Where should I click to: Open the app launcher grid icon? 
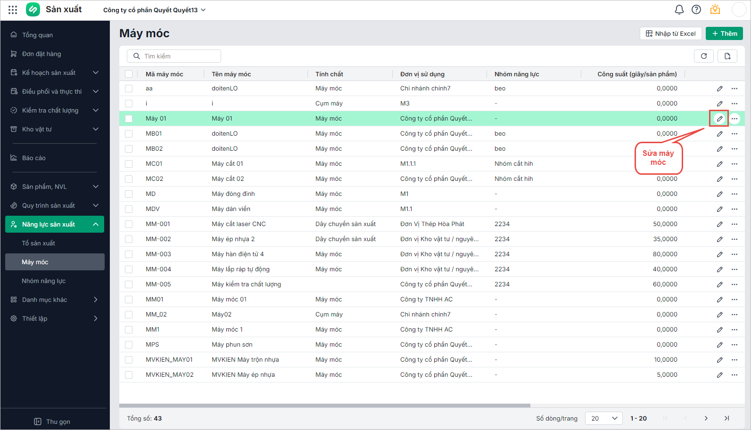pos(13,9)
